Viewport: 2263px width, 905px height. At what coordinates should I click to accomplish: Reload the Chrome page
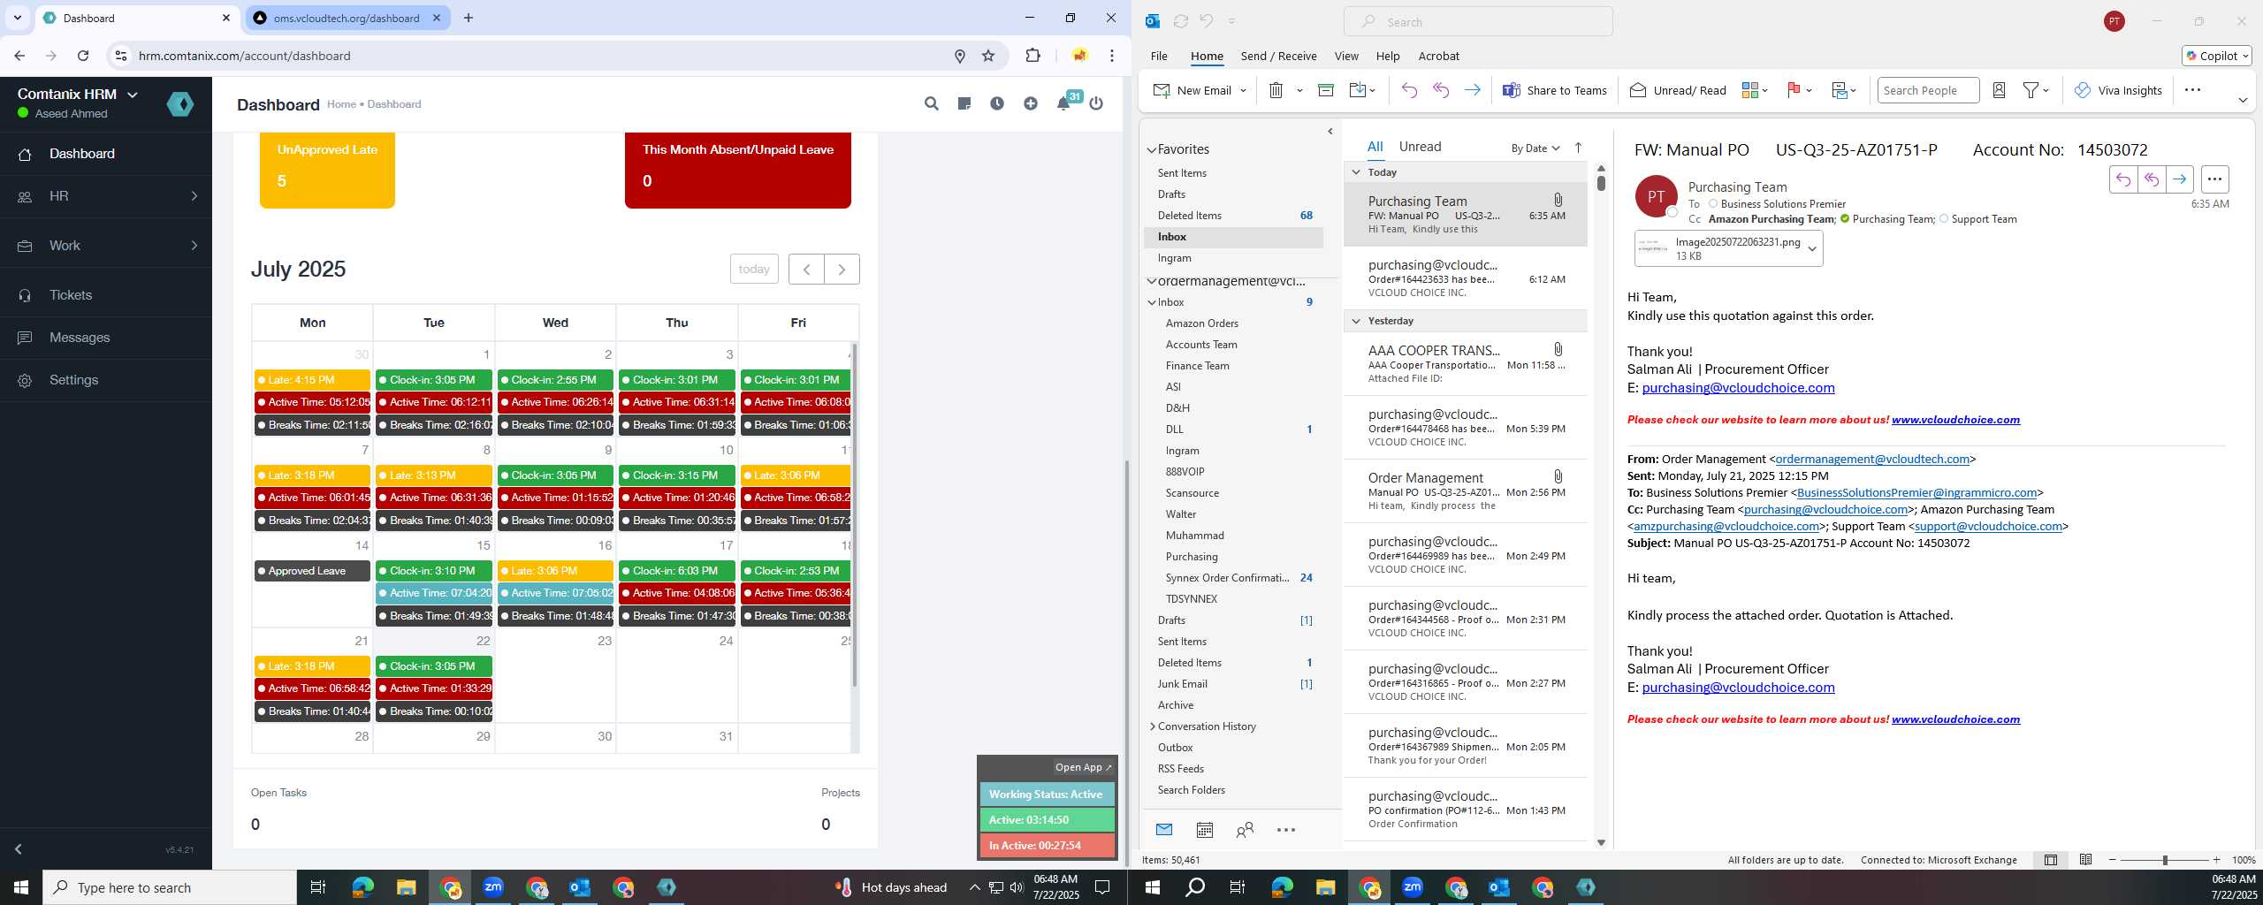pyautogui.click(x=83, y=56)
